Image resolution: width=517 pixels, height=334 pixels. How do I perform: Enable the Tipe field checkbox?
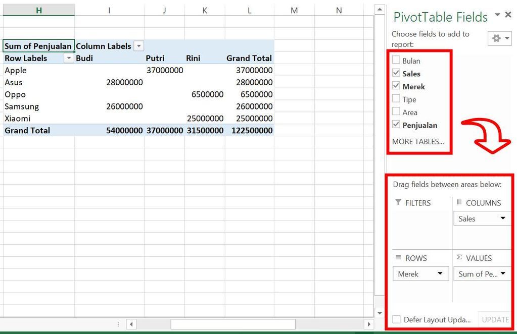tap(397, 99)
